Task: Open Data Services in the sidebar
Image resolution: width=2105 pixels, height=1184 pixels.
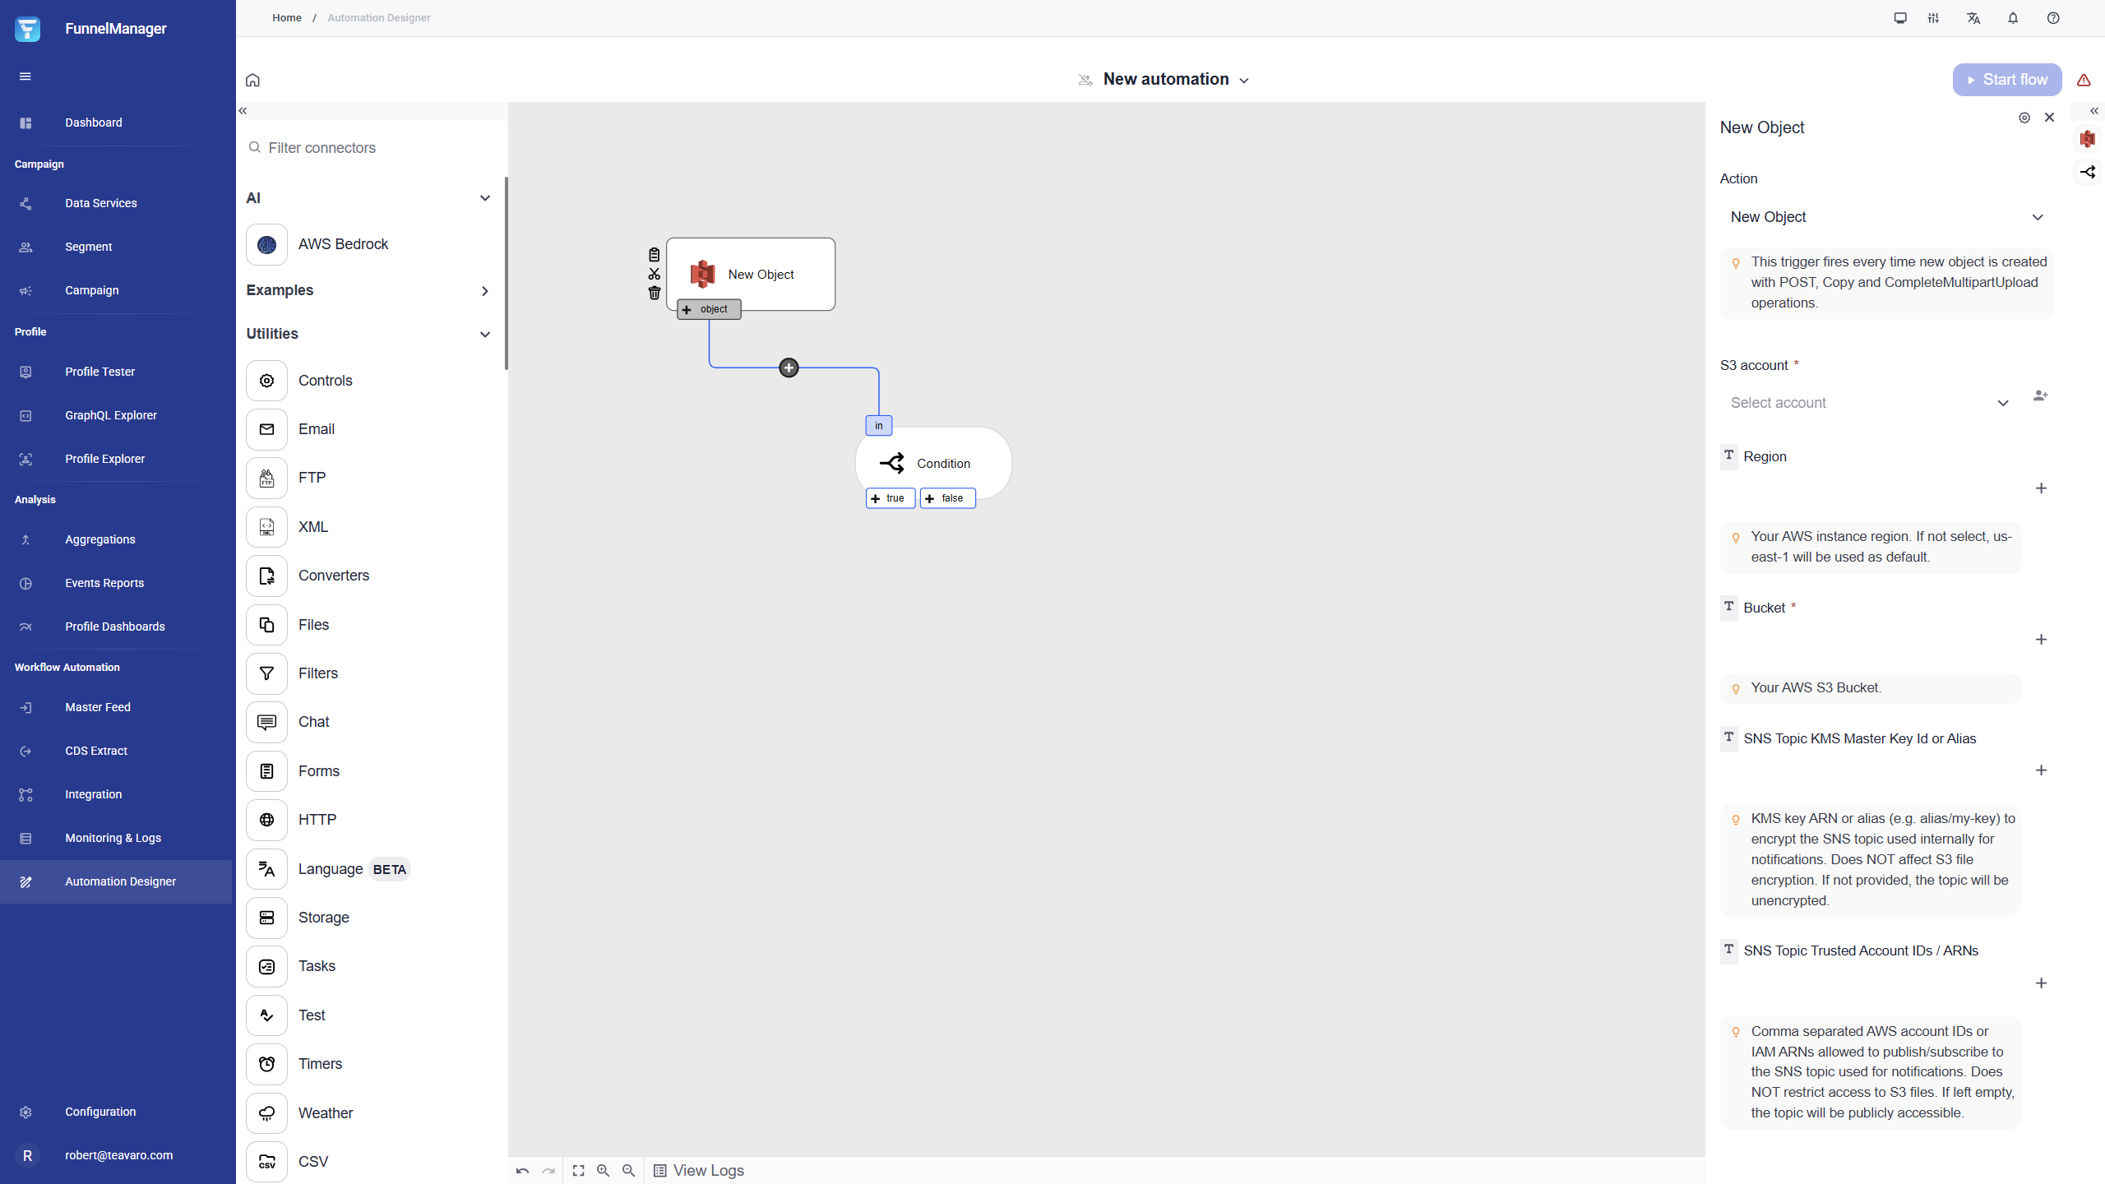Action: (x=116, y=203)
